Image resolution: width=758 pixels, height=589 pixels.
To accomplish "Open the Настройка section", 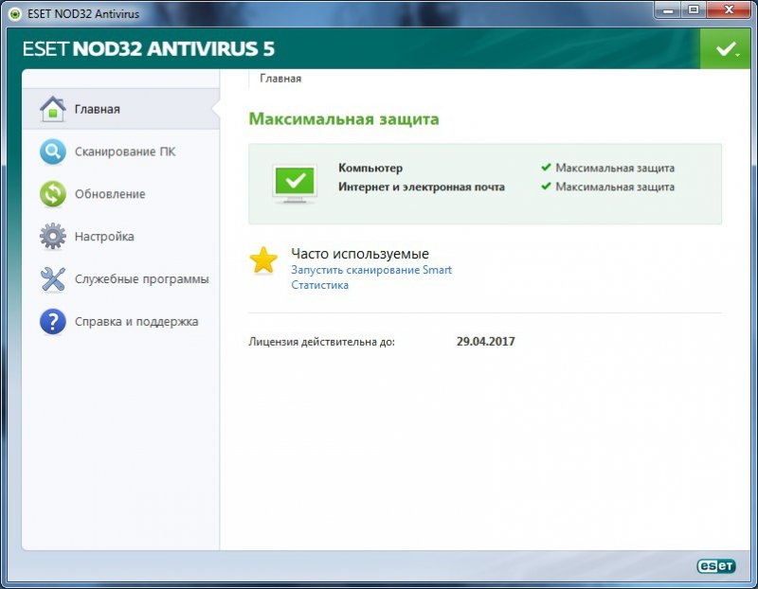I will coord(104,237).
